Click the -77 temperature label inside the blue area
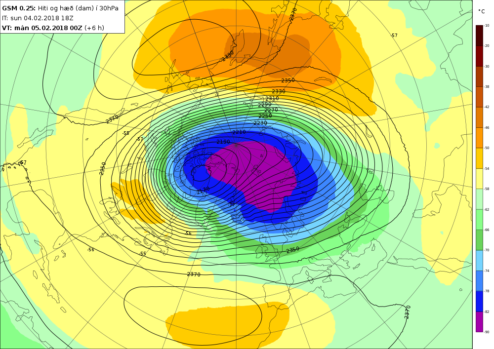The height and width of the screenshot is (349, 494). (232, 204)
